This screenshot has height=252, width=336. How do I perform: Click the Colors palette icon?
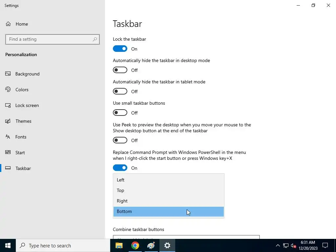click(x=8, y=90)
